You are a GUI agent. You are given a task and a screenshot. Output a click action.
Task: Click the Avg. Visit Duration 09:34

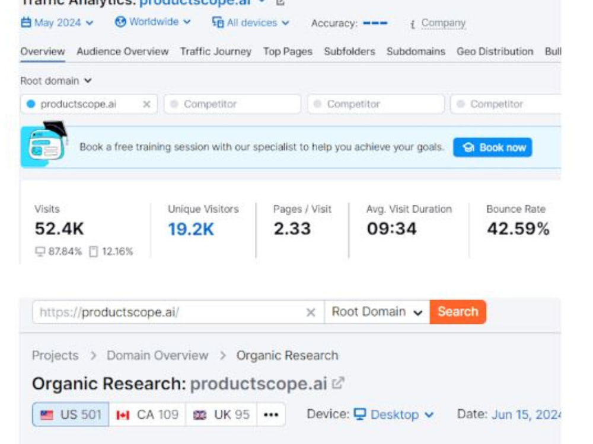(x=392, y=229)
